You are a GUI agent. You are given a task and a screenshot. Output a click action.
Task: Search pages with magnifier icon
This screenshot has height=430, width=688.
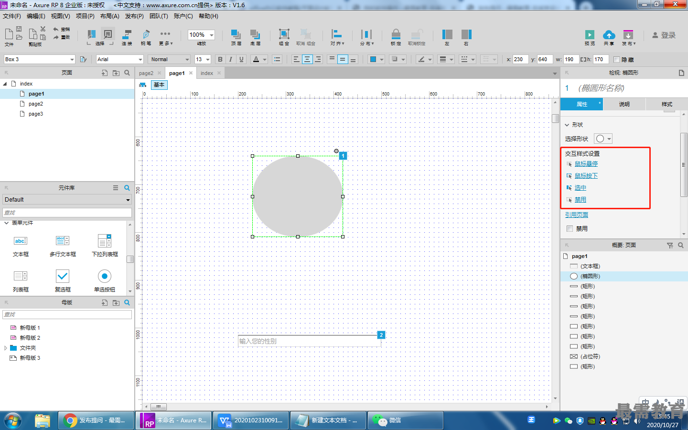tap(127, 73)
